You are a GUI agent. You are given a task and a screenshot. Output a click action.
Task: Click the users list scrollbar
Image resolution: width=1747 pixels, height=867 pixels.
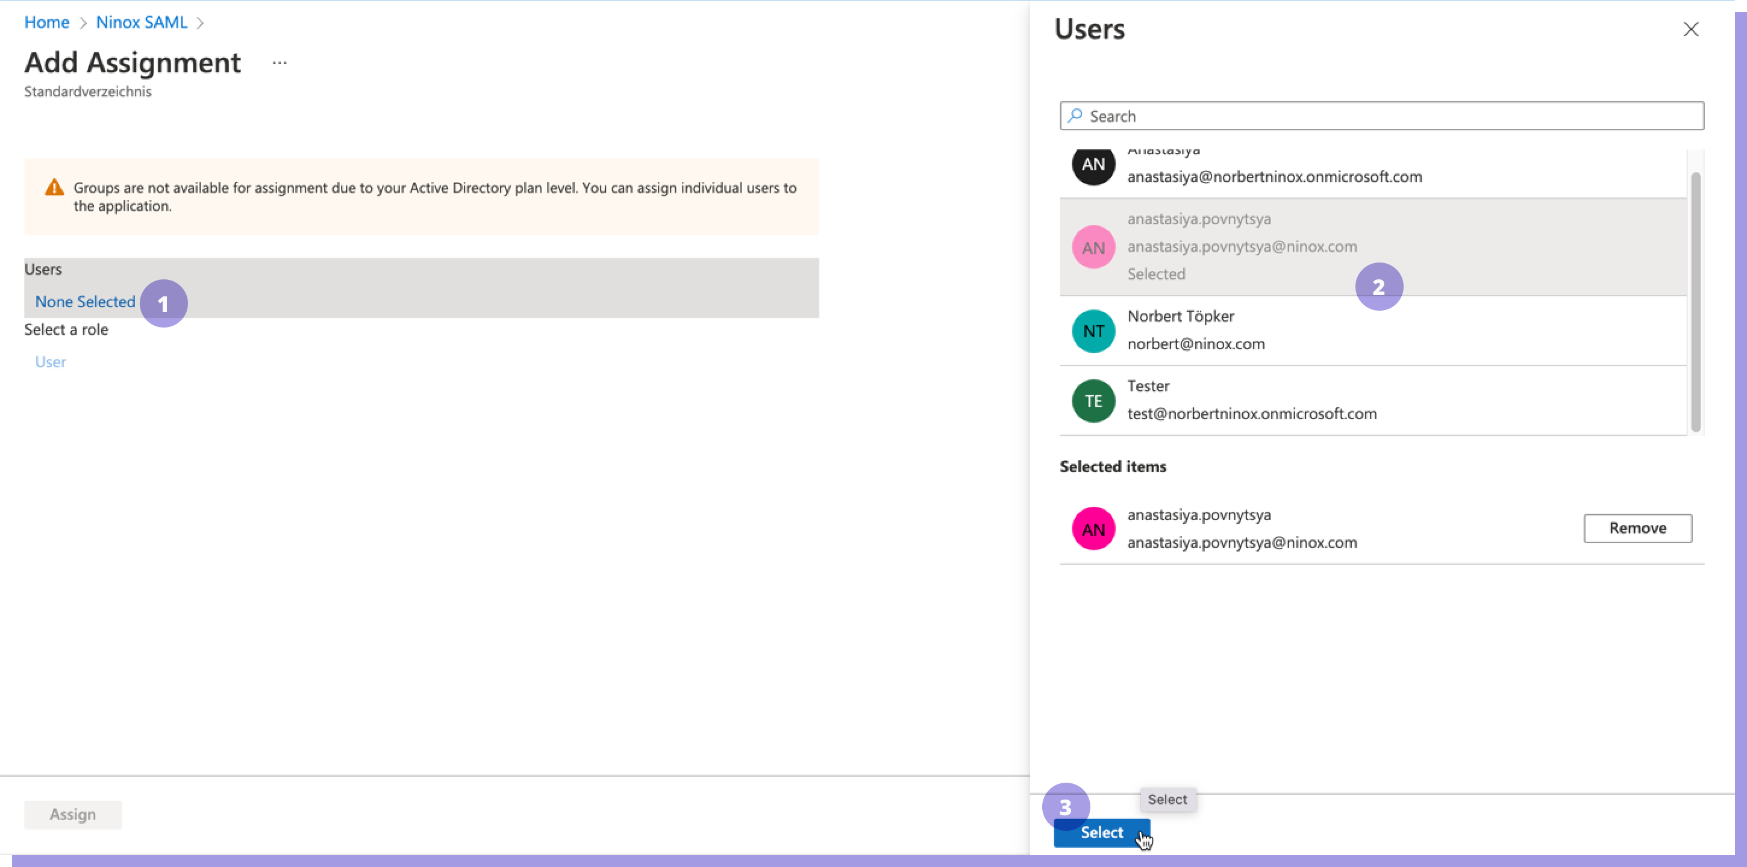click(1695, 302)
